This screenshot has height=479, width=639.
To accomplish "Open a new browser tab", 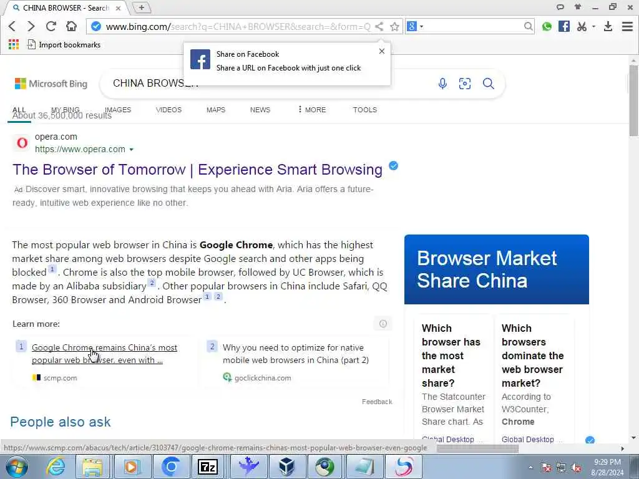I will click(x=142, y=7).
